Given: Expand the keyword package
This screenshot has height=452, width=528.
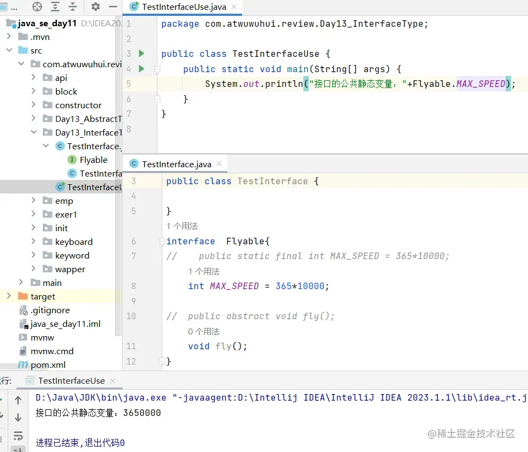Looking at the screenshot, I should coord(33,255).
